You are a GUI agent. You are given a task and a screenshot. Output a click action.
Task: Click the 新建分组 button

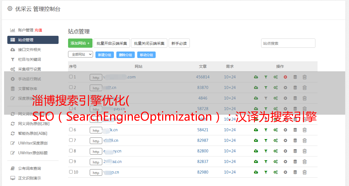tap(105, 55)
